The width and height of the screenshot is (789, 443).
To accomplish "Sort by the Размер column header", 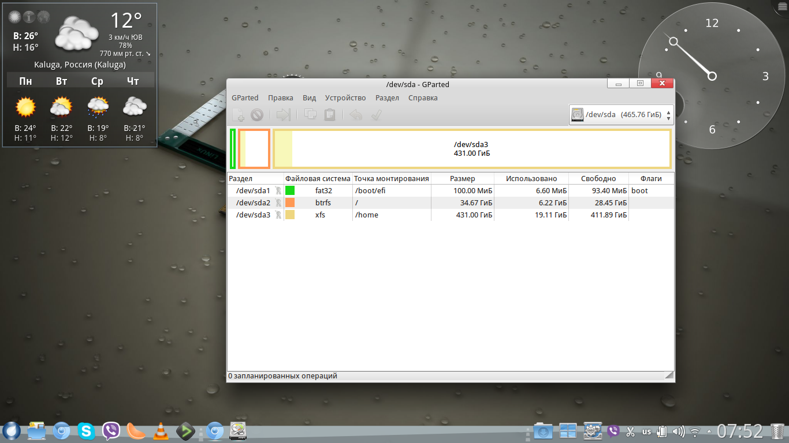I will tap(463, 179).
